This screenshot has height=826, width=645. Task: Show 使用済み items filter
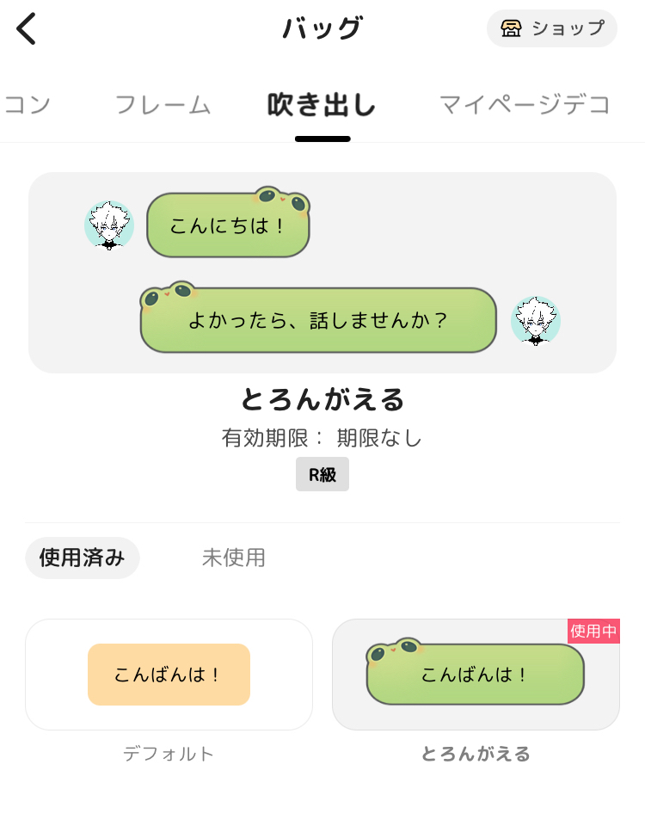pyautogui.click(x=83, y=558)
